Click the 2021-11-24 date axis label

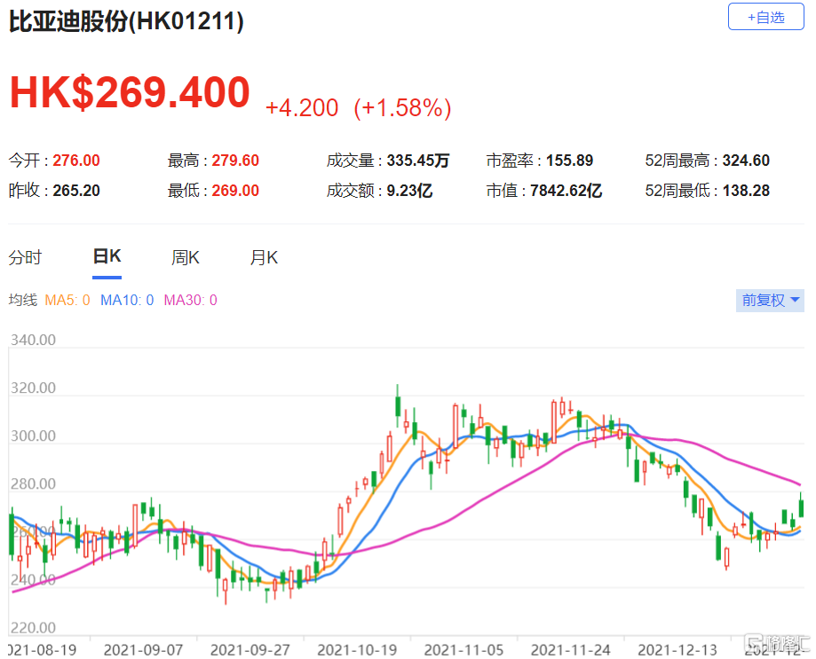570,649
